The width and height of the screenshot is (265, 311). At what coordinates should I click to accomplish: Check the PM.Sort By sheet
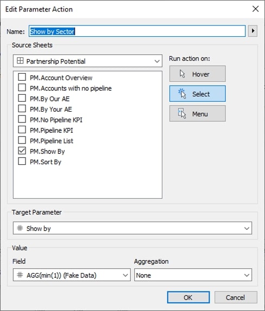(x=22, y=161)
